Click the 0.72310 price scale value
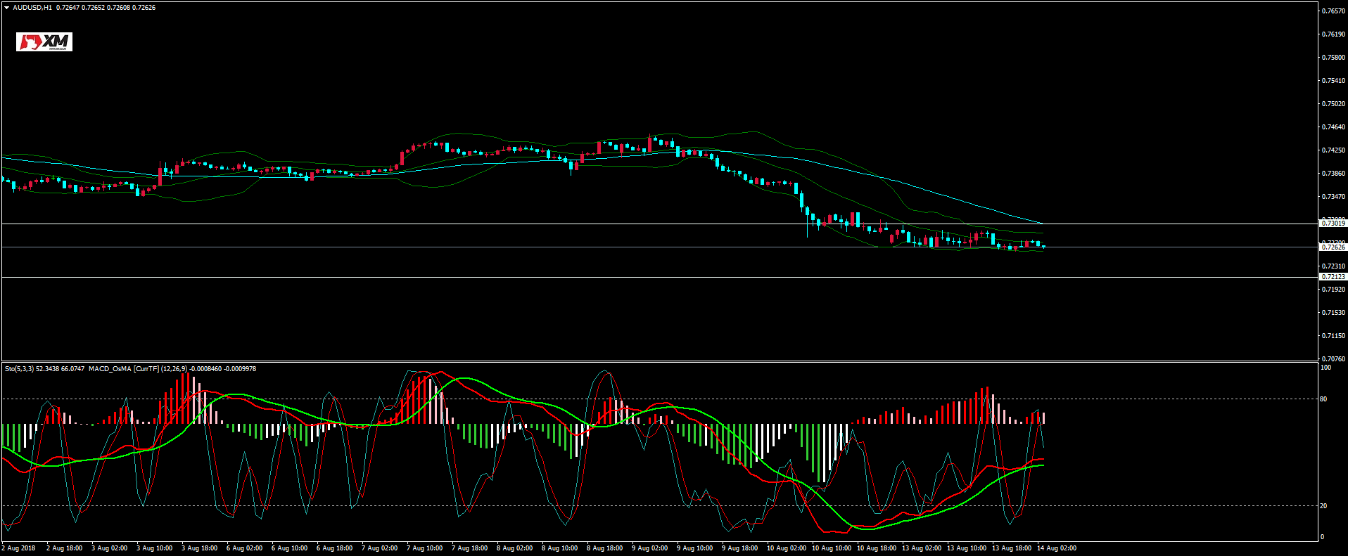The height and width of the screenshot is (556, 1348). tap(1334, 266)
